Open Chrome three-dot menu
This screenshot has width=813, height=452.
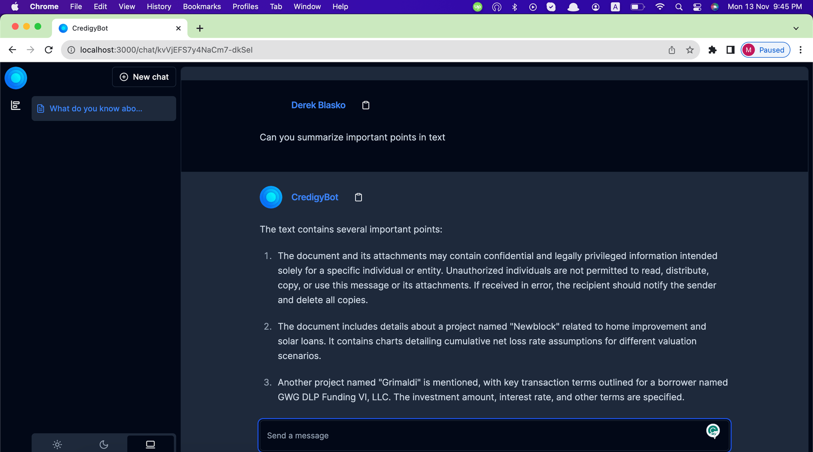coord(800,50)
